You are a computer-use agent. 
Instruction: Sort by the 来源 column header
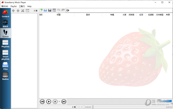(x=168, y=15)
